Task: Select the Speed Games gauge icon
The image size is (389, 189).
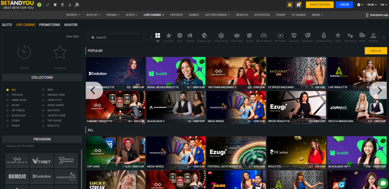Action: 264,35
